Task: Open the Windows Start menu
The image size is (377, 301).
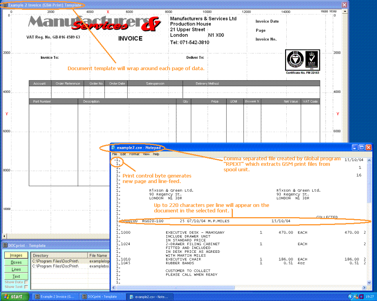Action: (15, 297)
